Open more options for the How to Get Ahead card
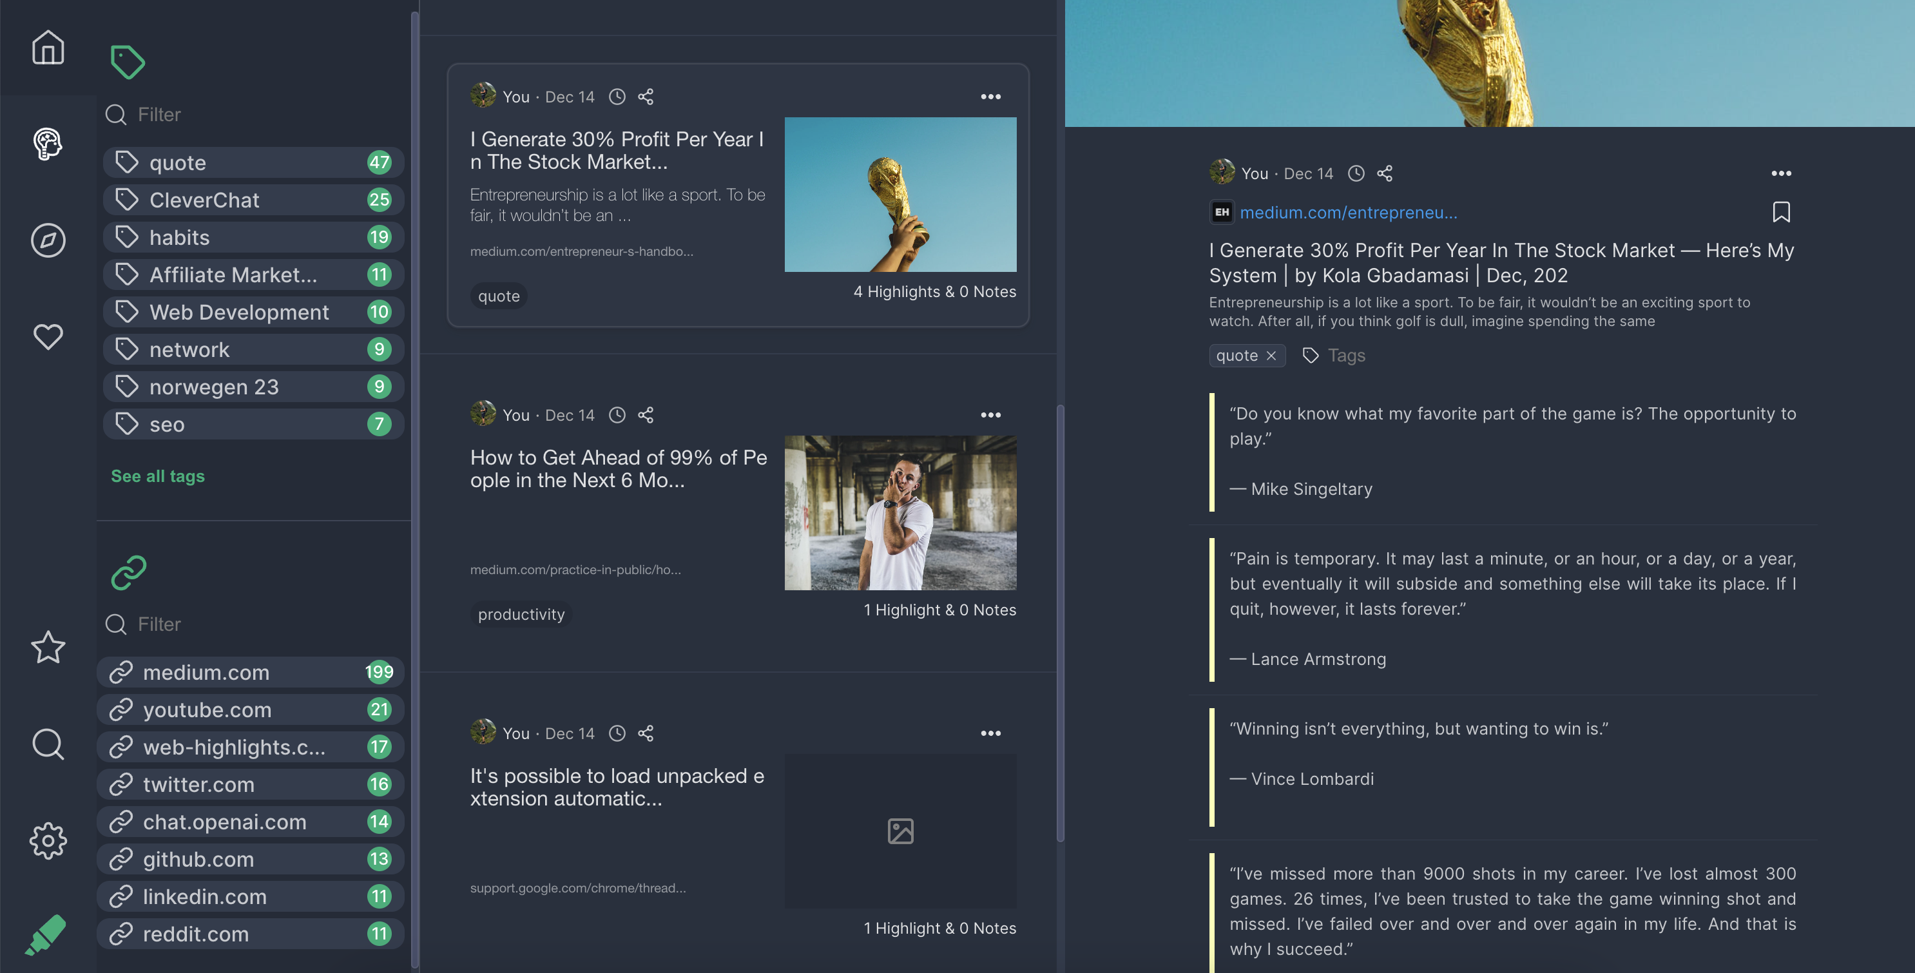Image resolution: width=1915 pixels, height=973 pixels. click(991, 415)
